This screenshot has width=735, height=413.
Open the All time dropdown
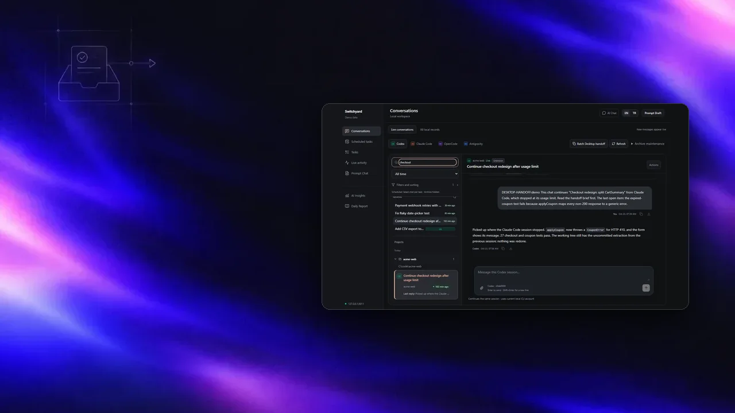(425, 174)
